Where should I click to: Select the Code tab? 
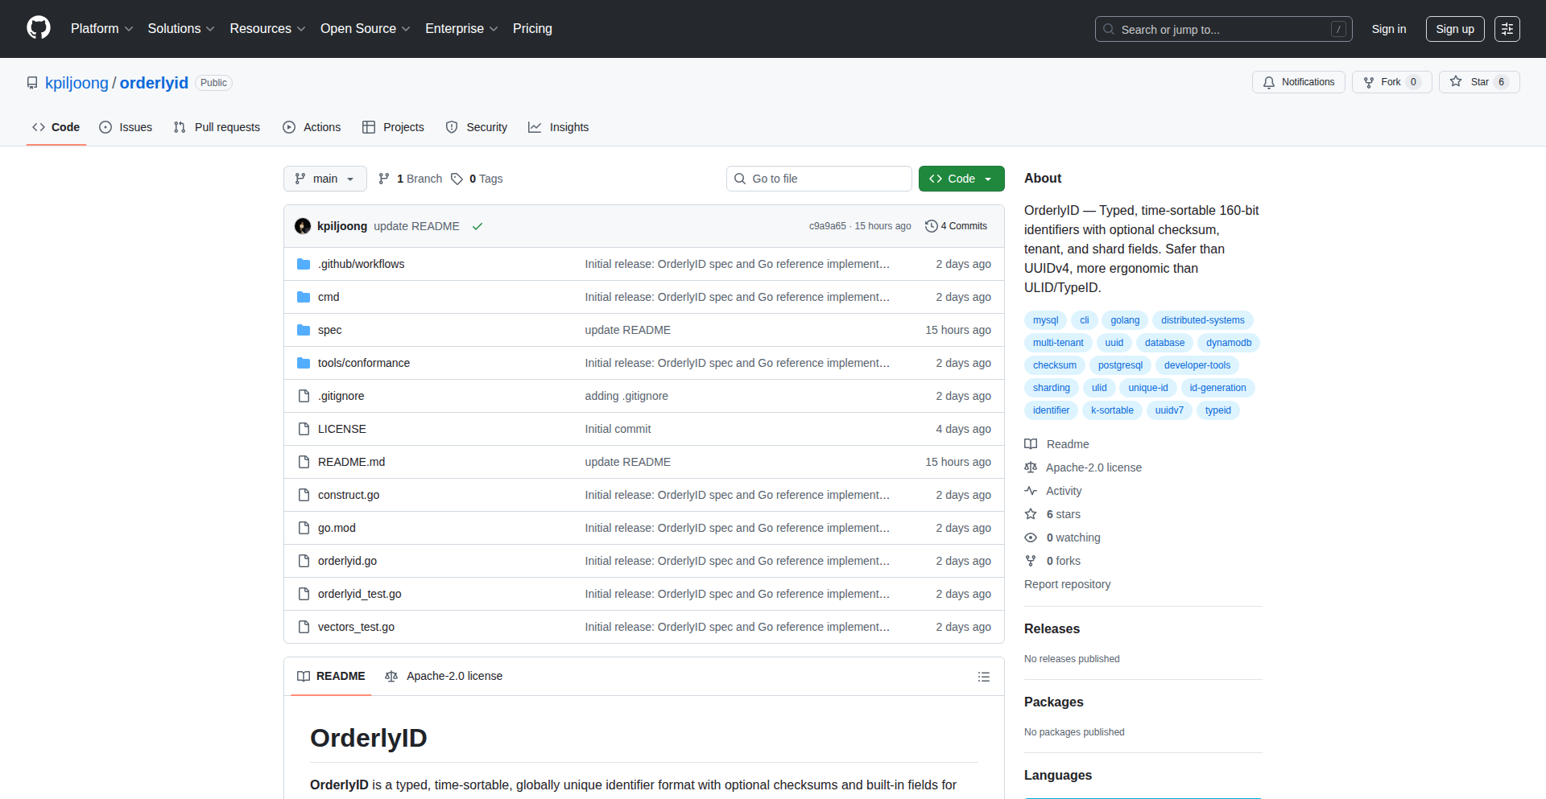[56, 127]
